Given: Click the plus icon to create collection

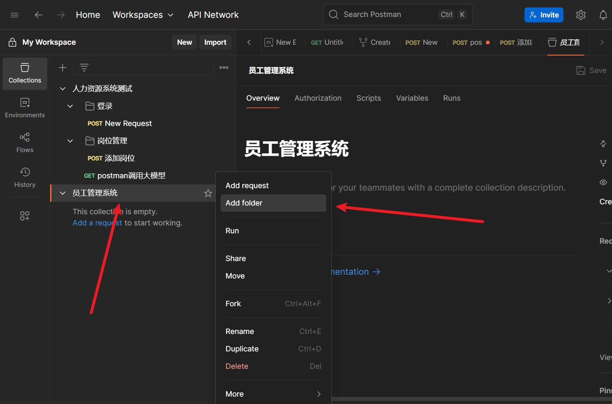Looking at the screenshot, I should coord(63,68).
